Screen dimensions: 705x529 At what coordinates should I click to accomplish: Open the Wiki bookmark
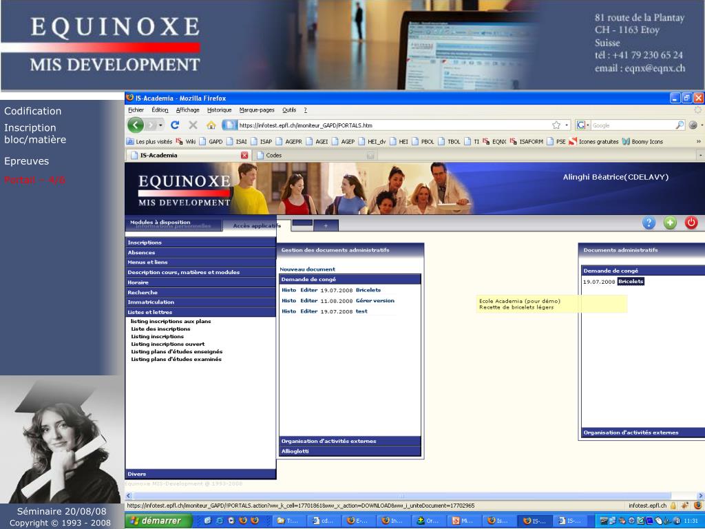[x=186, y=141]
